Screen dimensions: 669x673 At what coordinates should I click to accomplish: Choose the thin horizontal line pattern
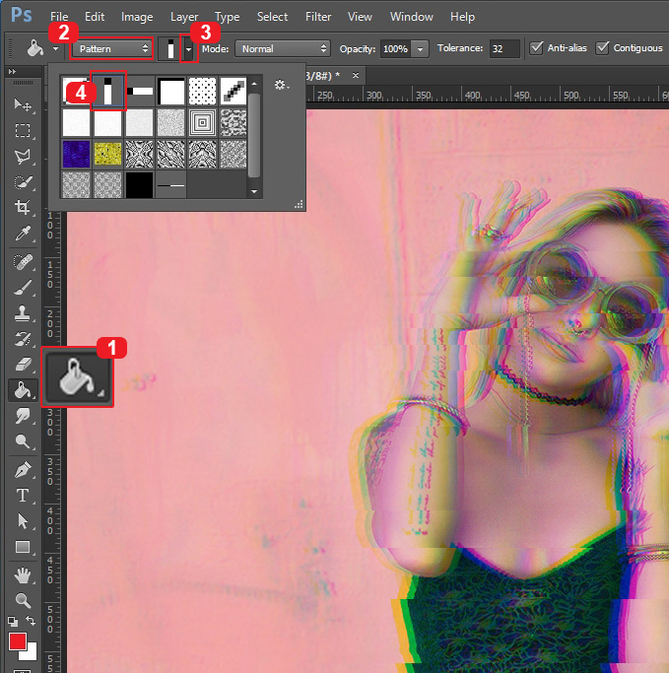(170, 185)
